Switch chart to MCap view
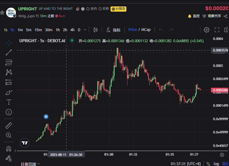Screen dimensions: 229x166 (146, 30)
